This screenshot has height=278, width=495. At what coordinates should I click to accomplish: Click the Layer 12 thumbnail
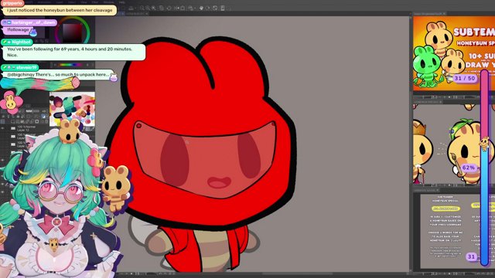tap(13, 128)
